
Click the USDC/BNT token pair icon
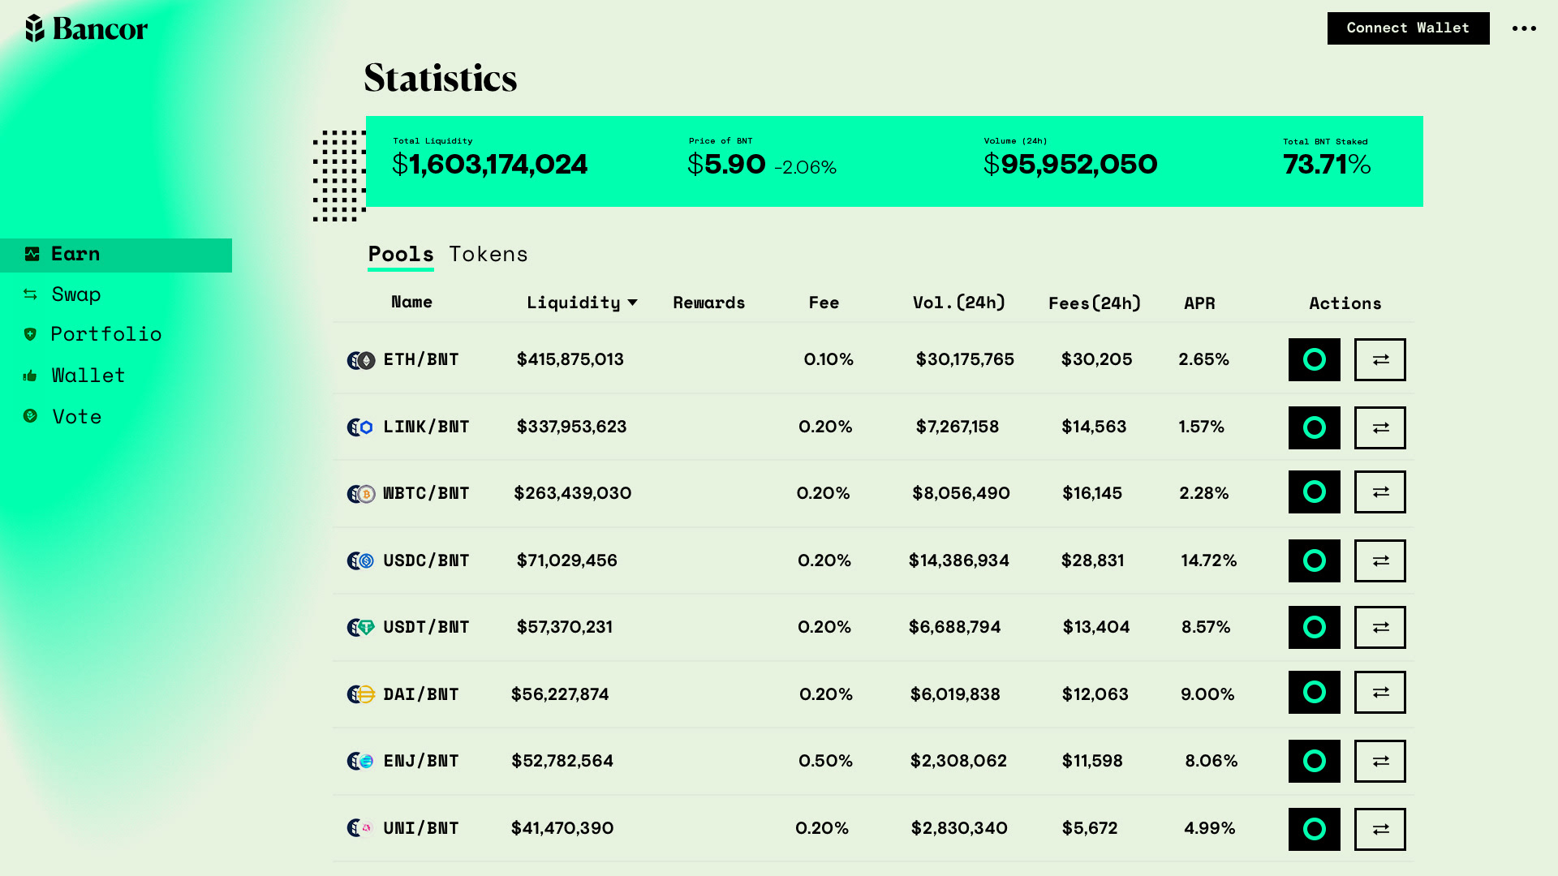(361, 560)
